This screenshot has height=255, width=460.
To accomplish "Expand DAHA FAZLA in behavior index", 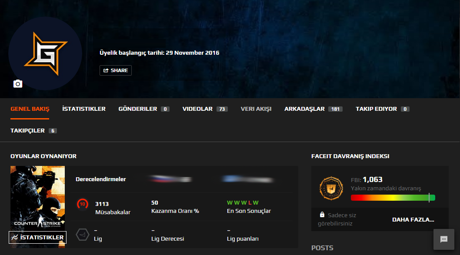I will coord(413,219).
